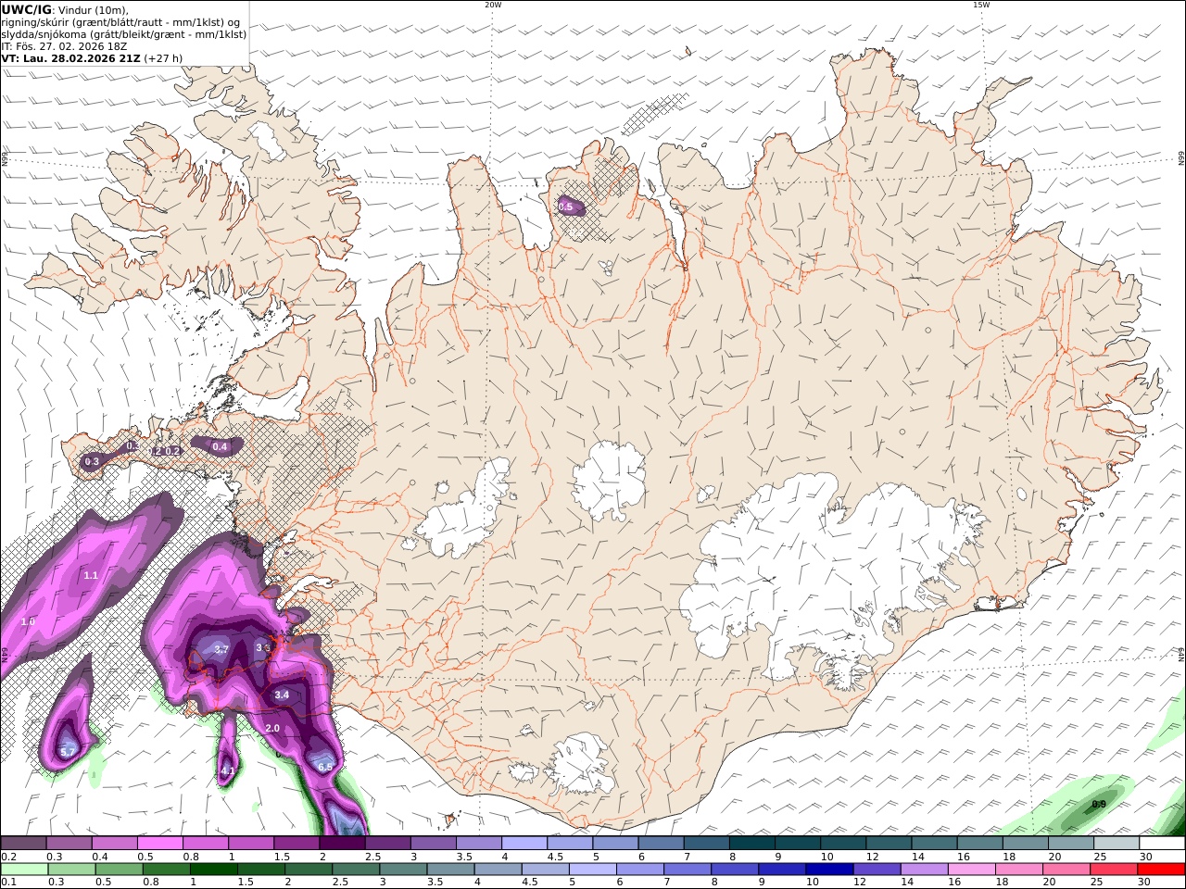The height and width of the screenshot is (889, 1186).
Task: Click the '0.2' label on snow scale
Action: click(x=8, y=857)
